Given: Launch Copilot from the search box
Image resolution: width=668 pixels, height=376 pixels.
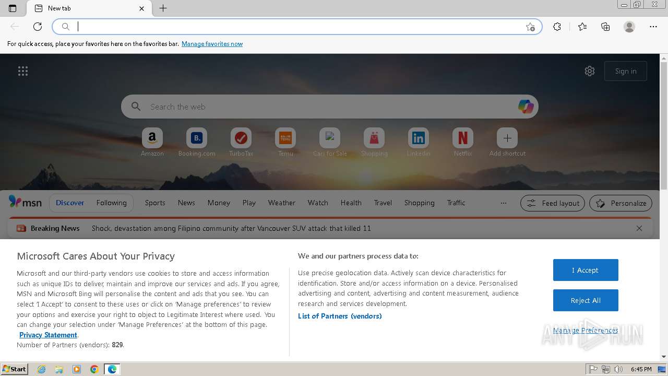Looking at the screenshot, I should (x=526, y=107).
